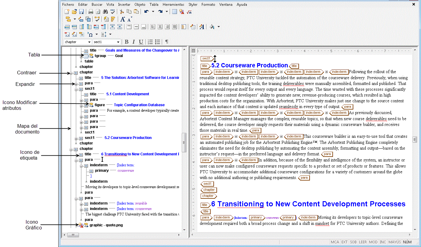Run the ABC spell check tool
The width and height of the screenshot is (421, 247).
coord(113,12)
